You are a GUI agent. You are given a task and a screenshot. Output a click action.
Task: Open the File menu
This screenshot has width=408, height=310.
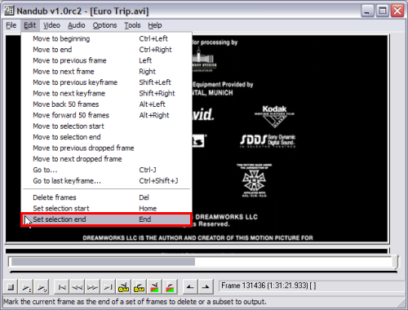11,25
